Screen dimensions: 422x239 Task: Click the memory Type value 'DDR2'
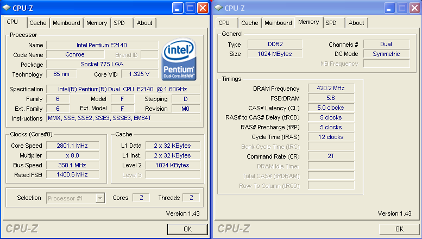point(275,44)
